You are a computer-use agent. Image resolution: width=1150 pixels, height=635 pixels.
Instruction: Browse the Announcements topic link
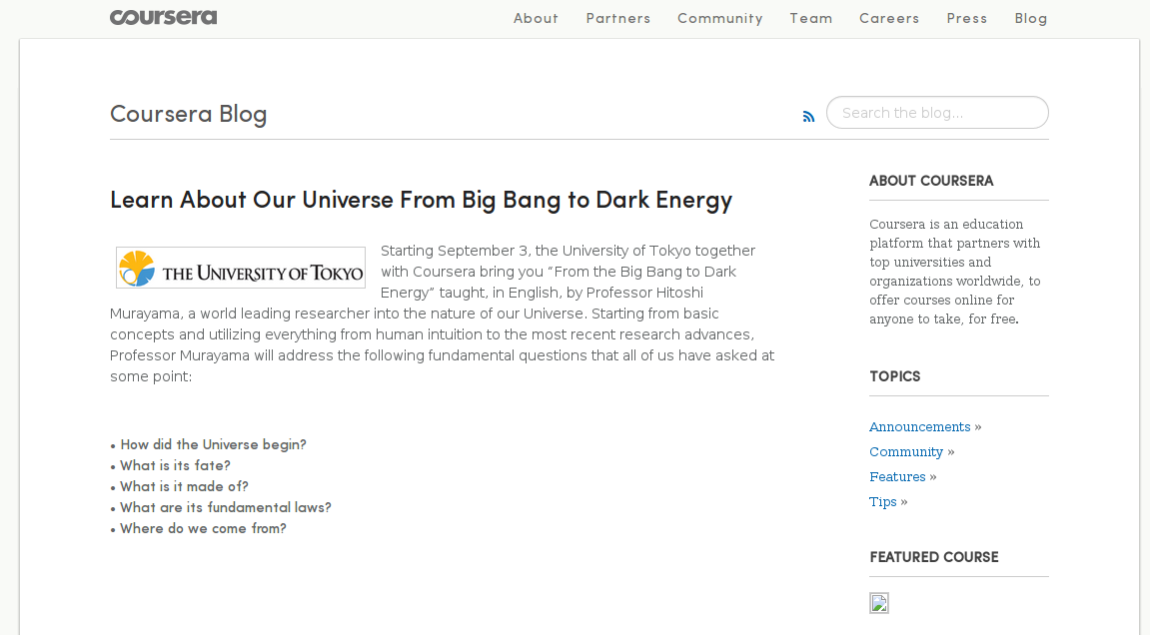920,426
